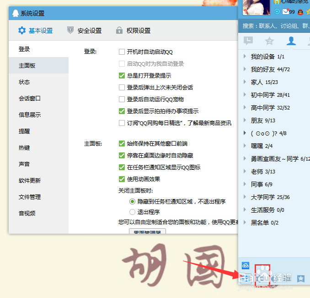310x298 pixels.
Task: Open 会话窗口 settings section
Action: pos(38,98)
